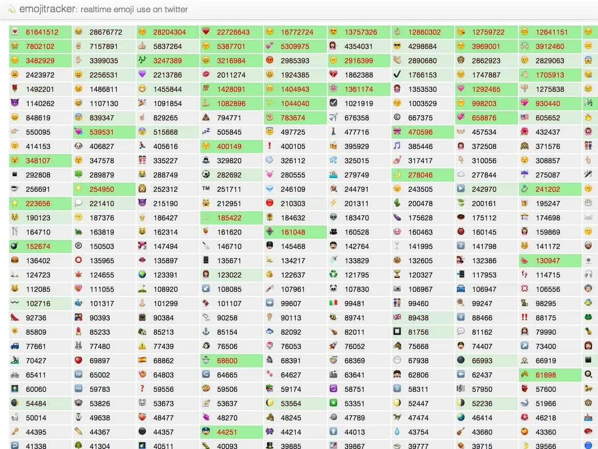Select the red question mark beside 59556
The height and width of the screenshot is (449, 598).
pyautogui.click(x=142, y=389)
